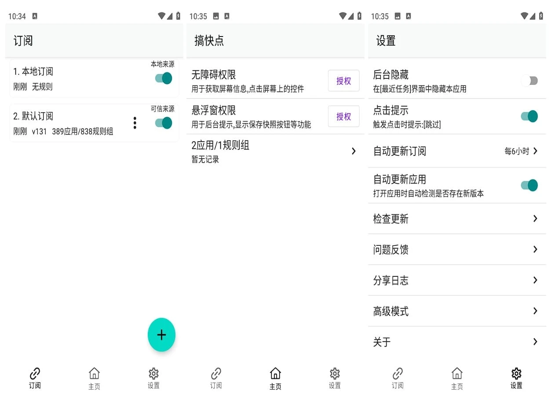Open the 检查更新 row
The height and width of the screenshot is (407, 551).
coord(456,219)
